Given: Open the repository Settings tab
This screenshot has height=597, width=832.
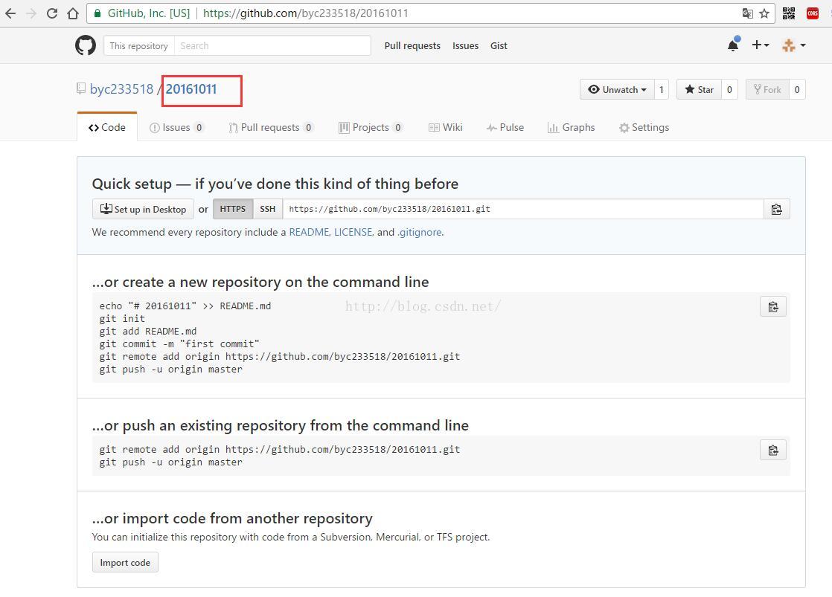Looking at the screenshot, I should (x=644, y=127).
